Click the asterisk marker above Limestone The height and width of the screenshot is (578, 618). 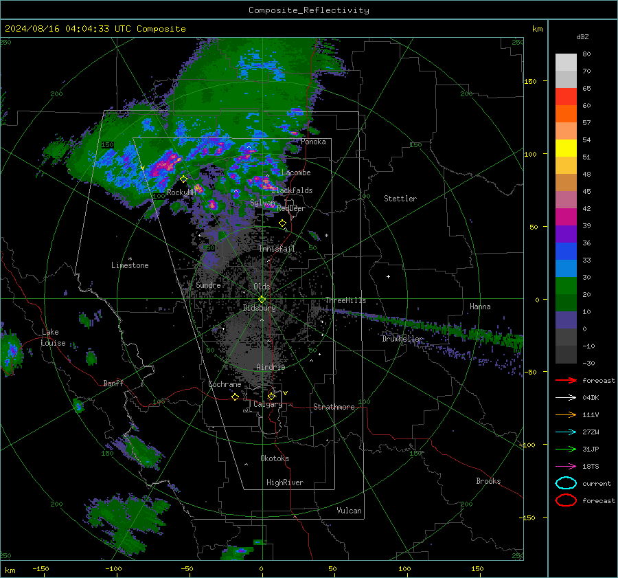(x=130, y=259)
